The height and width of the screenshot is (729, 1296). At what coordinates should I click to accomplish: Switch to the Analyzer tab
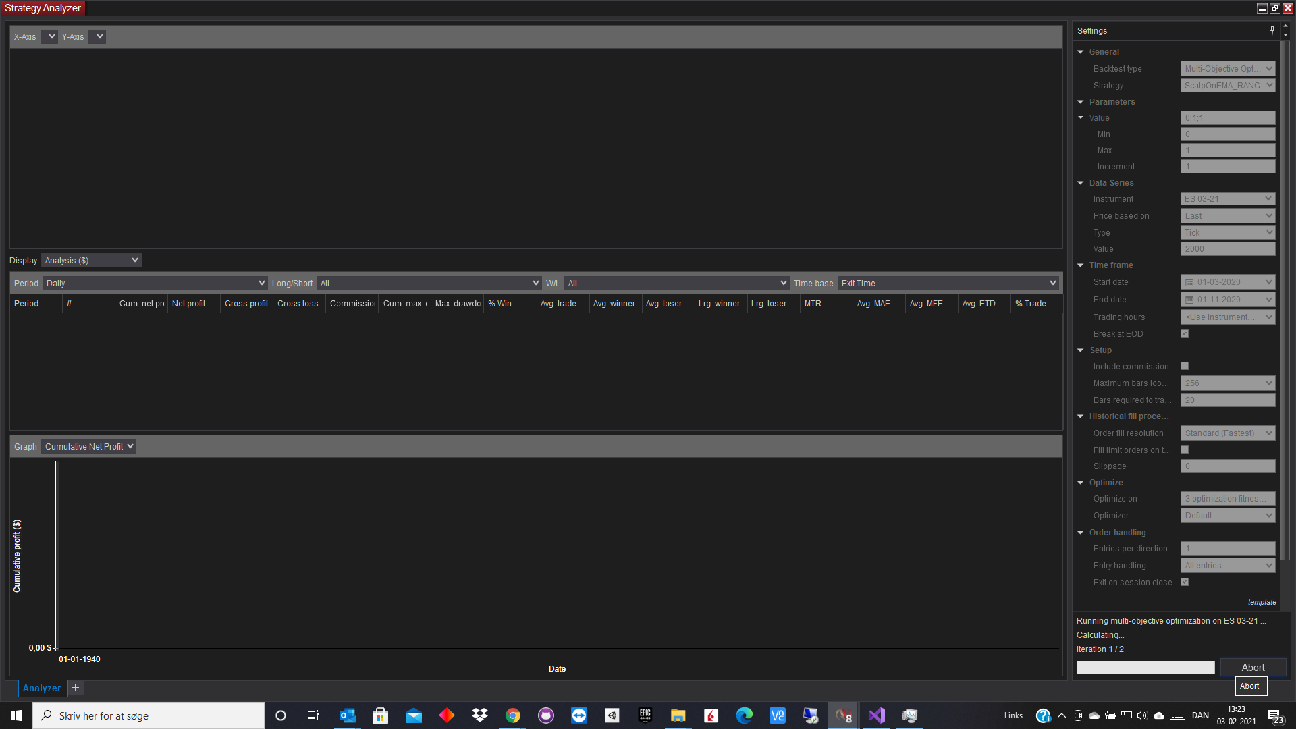42,688
